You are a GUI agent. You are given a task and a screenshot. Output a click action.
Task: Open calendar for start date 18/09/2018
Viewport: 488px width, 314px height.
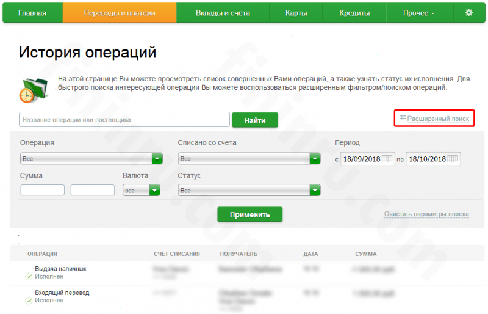[387, 159]
